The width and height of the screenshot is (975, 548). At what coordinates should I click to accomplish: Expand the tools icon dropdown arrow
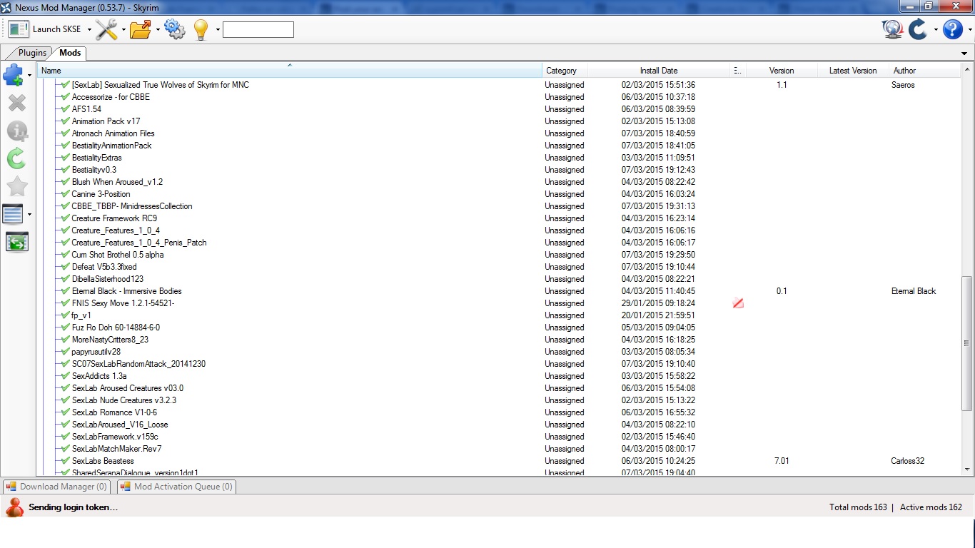tap(123, 30)
